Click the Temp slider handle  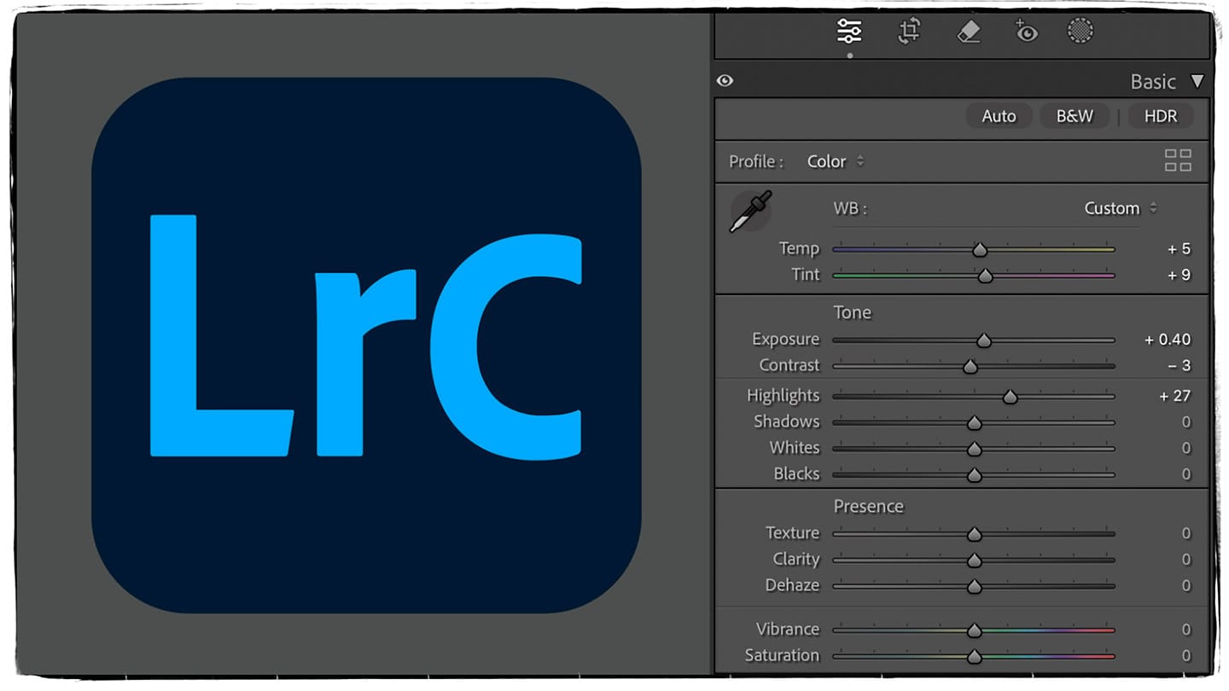click(980, 249)
